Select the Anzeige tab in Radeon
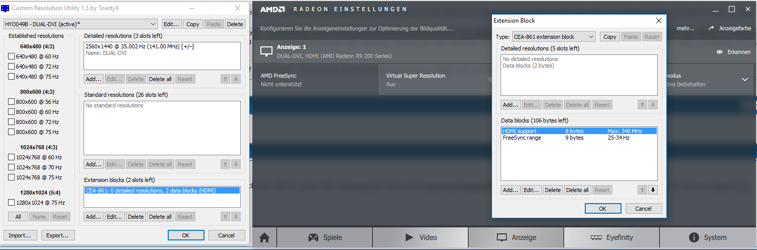 (x=516, y=237)
